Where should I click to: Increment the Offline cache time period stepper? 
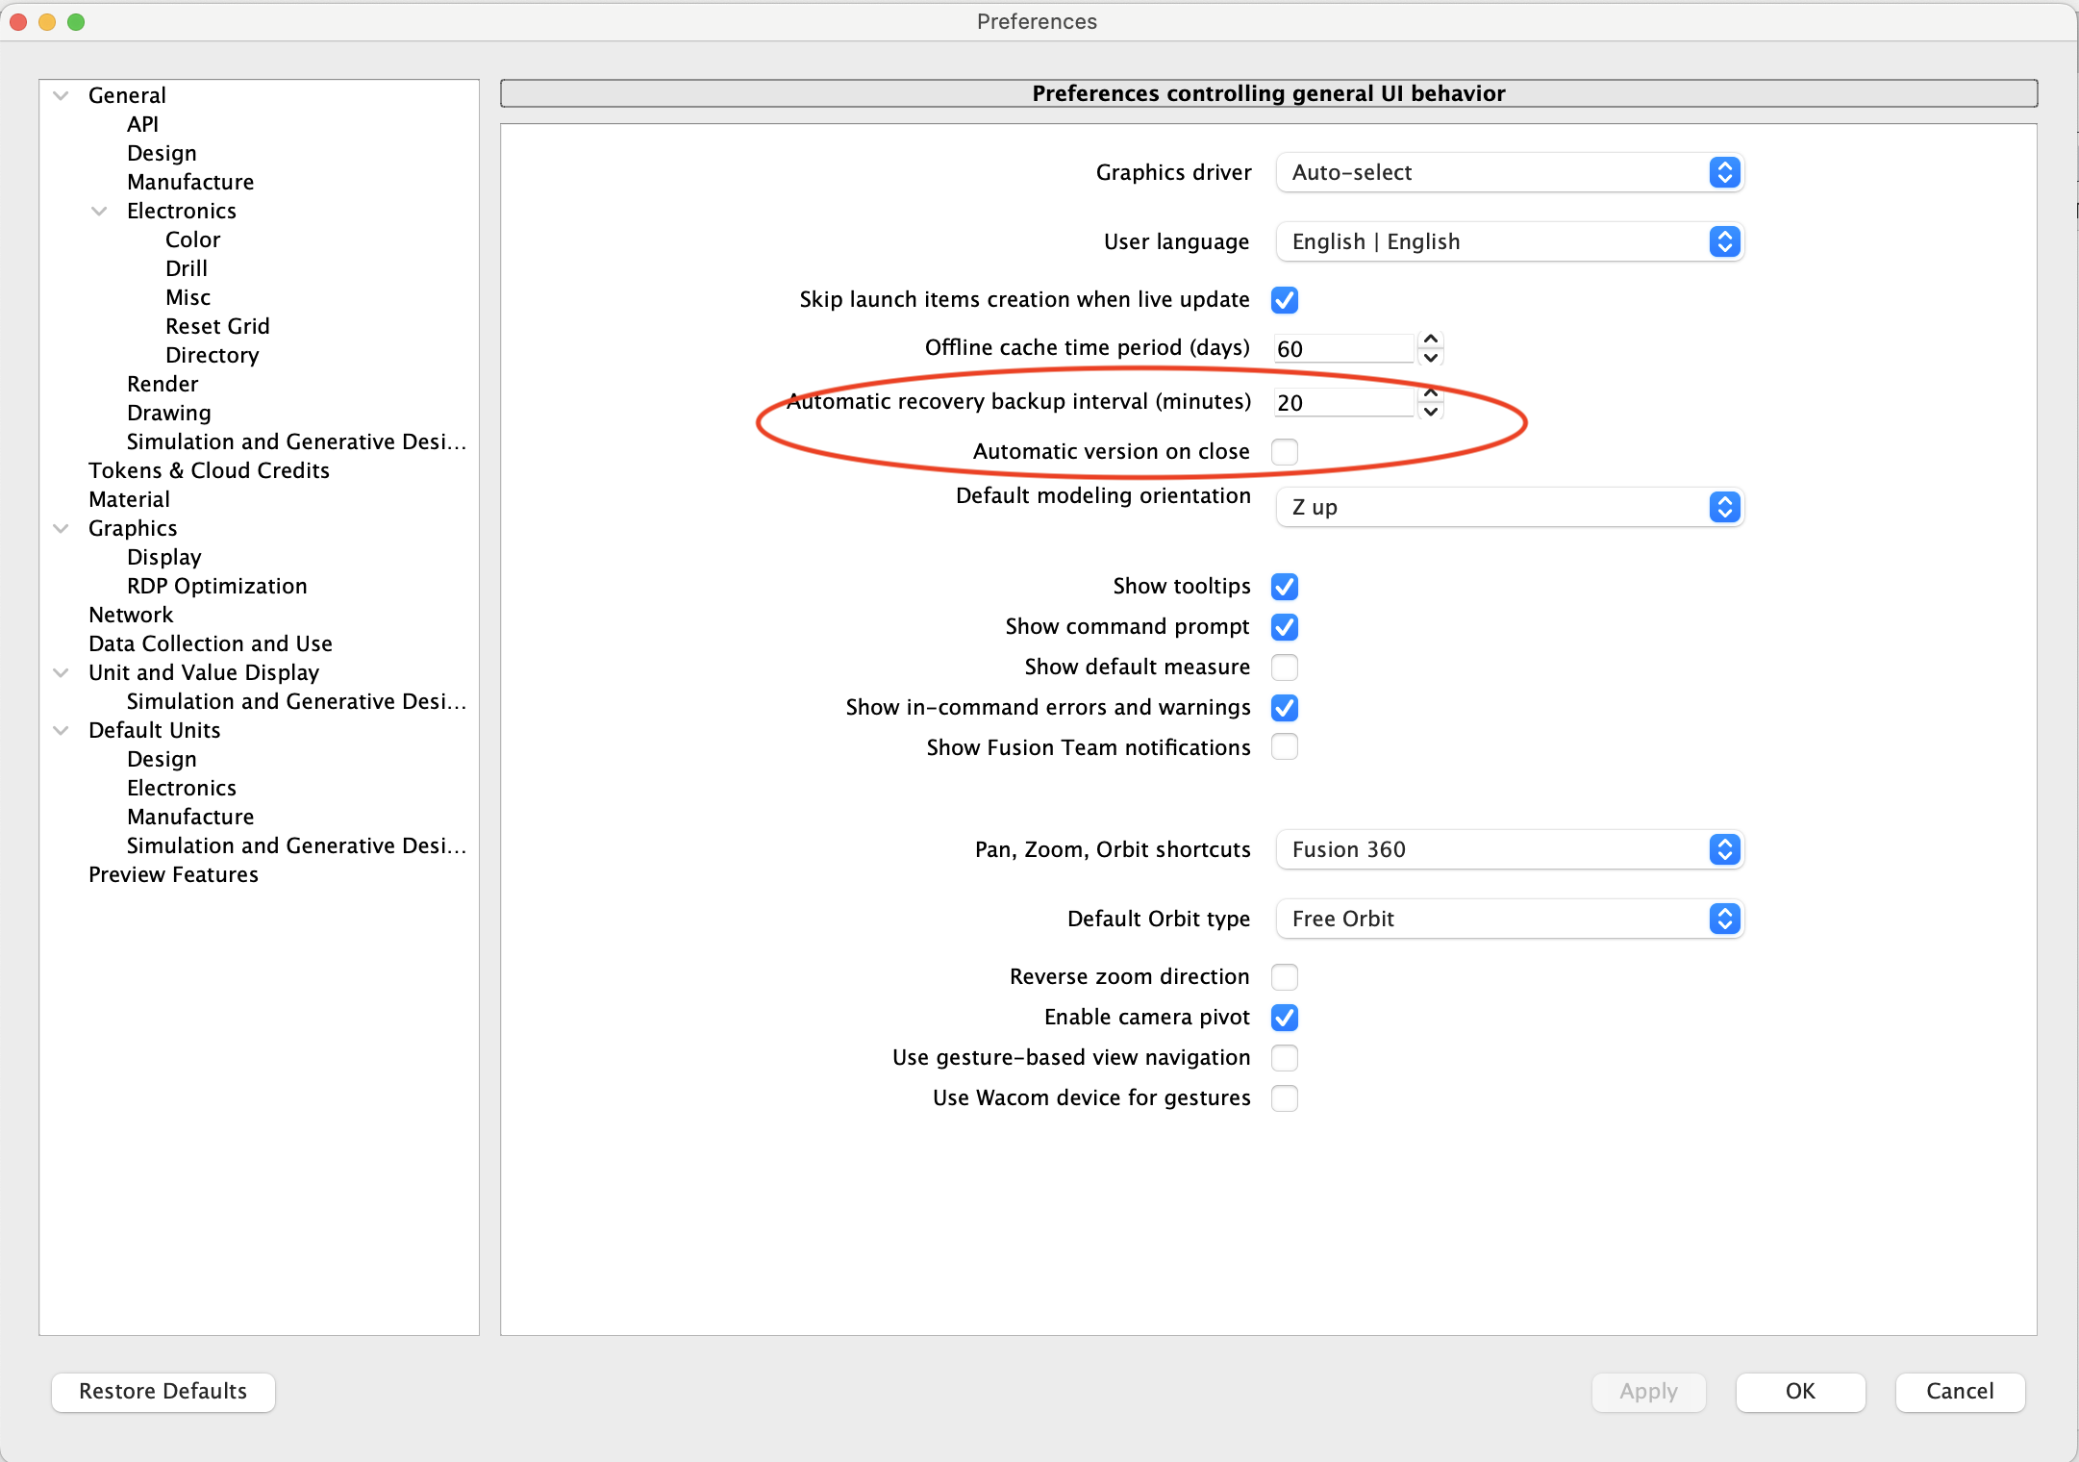(x=1431, y=340)
